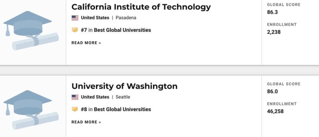Screen dimensions: 319x137
Task: Click the enrollment figure 2,238
Action: click(x=274, y=32)
